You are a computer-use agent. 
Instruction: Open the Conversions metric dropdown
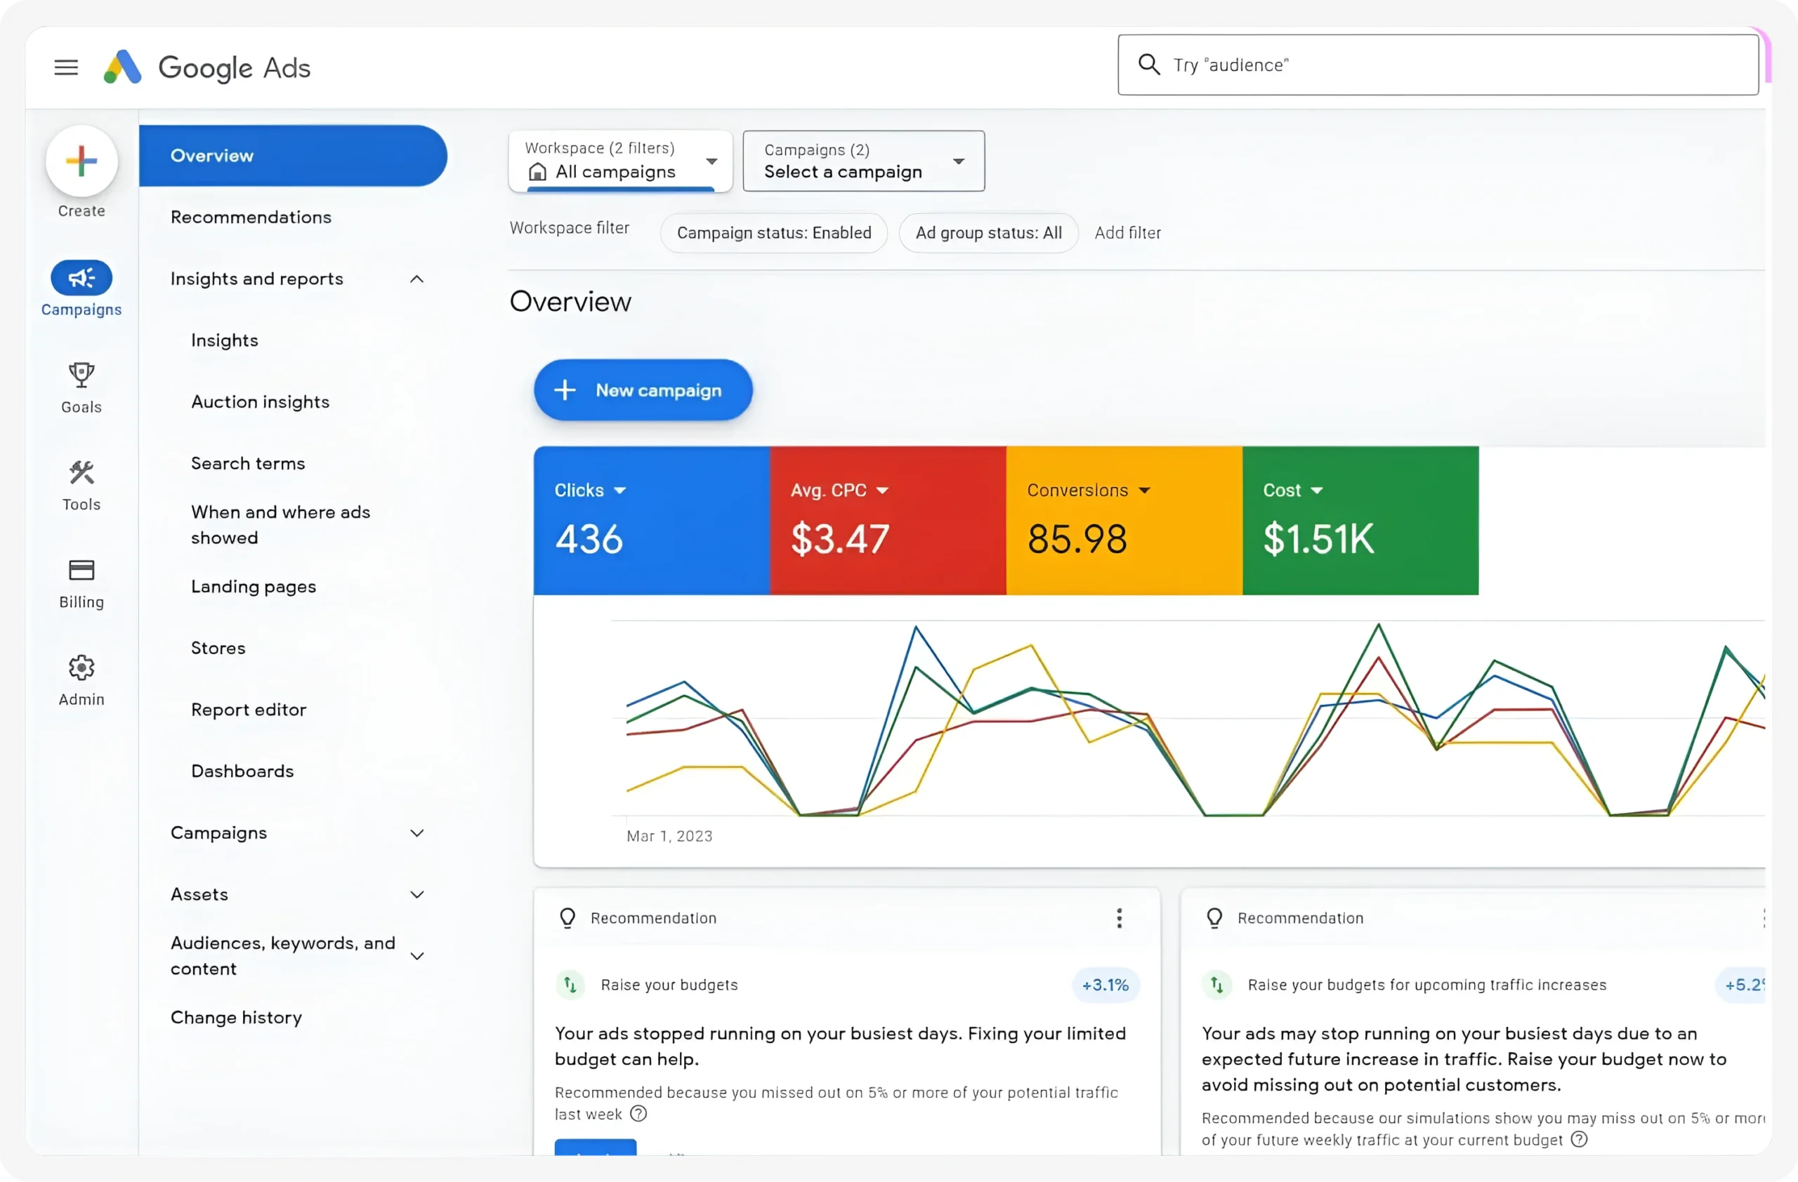(x=1144, y=491)
